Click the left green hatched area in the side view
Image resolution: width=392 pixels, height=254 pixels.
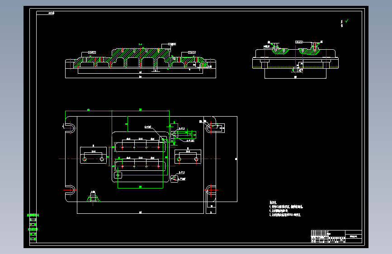(x=280, y=51)
